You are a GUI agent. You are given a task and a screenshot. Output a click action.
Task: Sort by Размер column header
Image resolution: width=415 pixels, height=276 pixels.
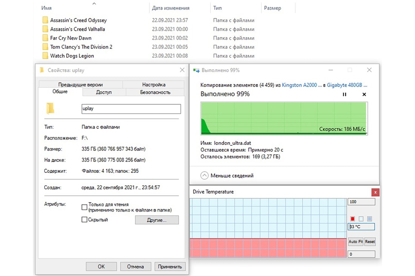273,8
